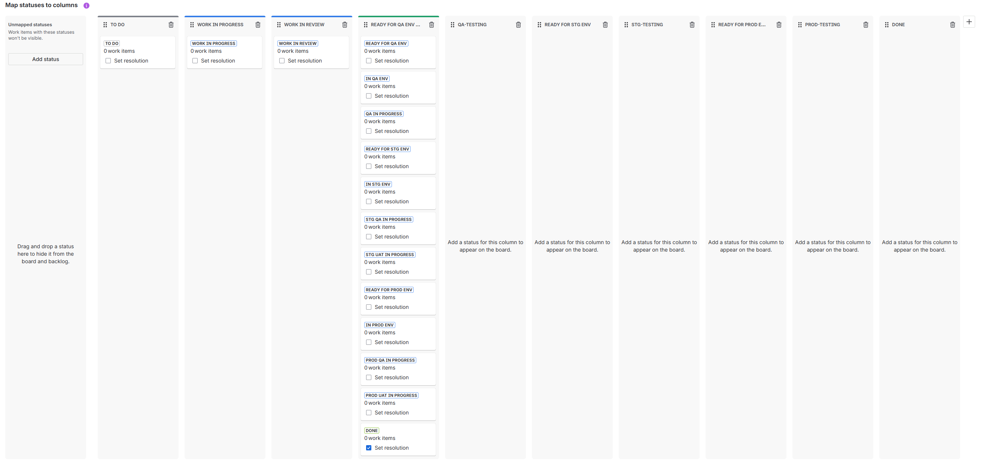This screenshot has height=465, width=983.
Task: Check Set resolution for READY FOR STG ENV status
Action: [369, 167]
